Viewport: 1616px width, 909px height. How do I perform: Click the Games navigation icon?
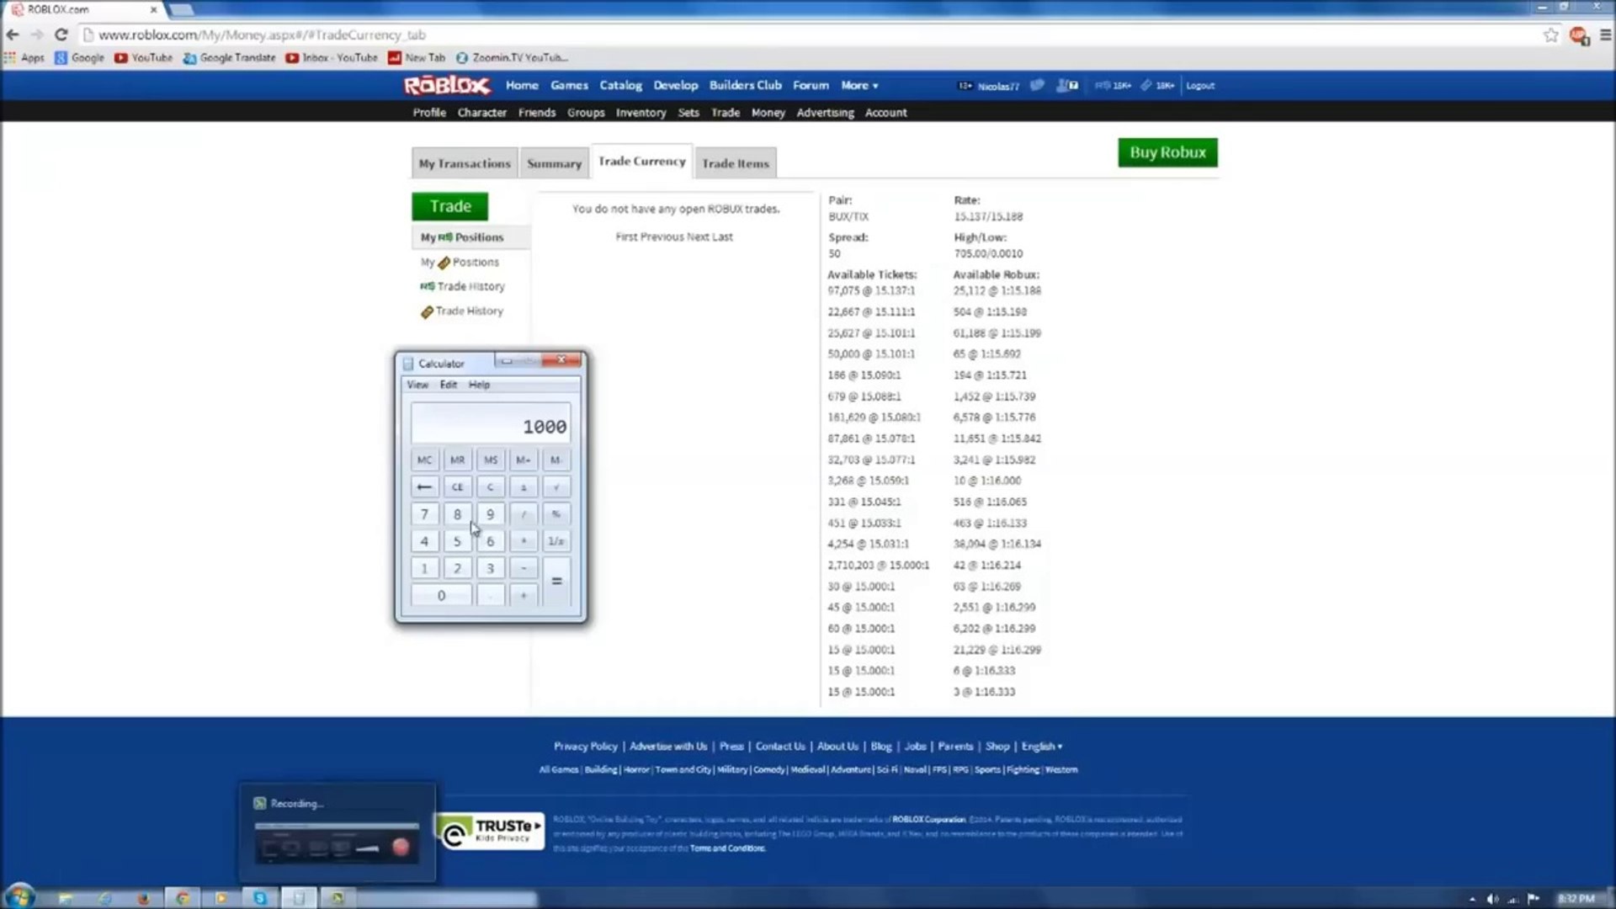(568, 86)
